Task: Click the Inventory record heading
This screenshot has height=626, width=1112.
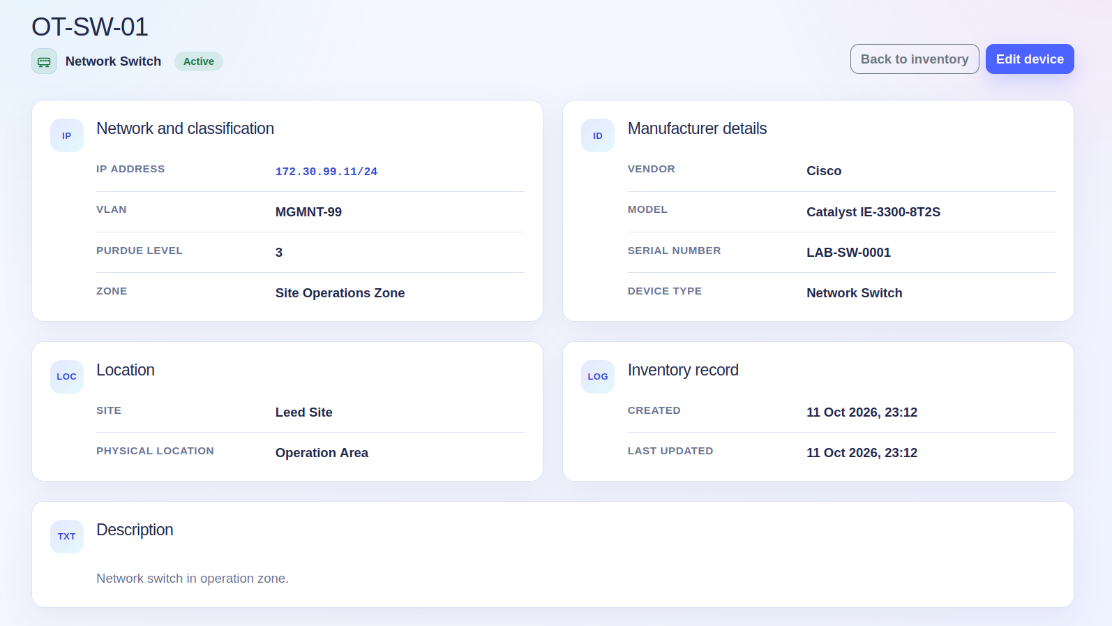Action: (683, 370)
